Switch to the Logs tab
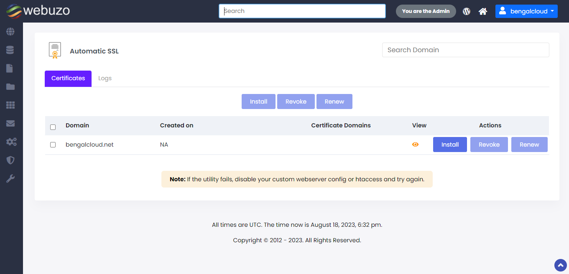569x274 pixels. click(105, 78)
